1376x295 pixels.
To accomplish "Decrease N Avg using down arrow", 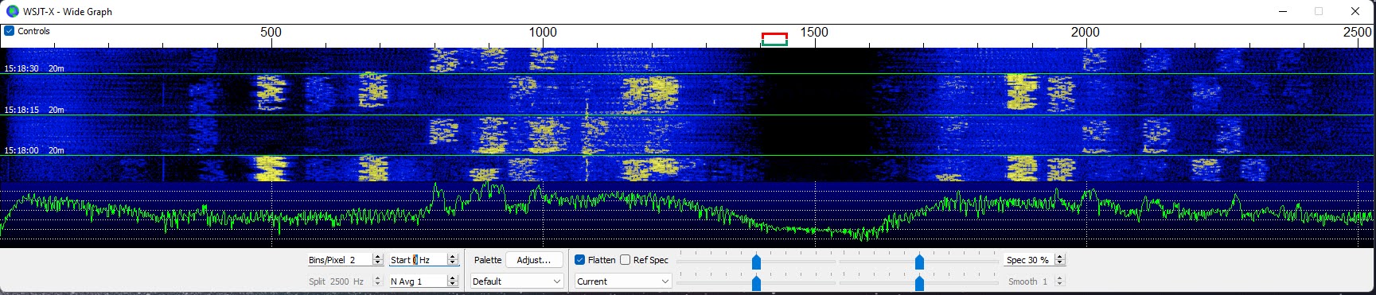I will [x=452, y=285].
